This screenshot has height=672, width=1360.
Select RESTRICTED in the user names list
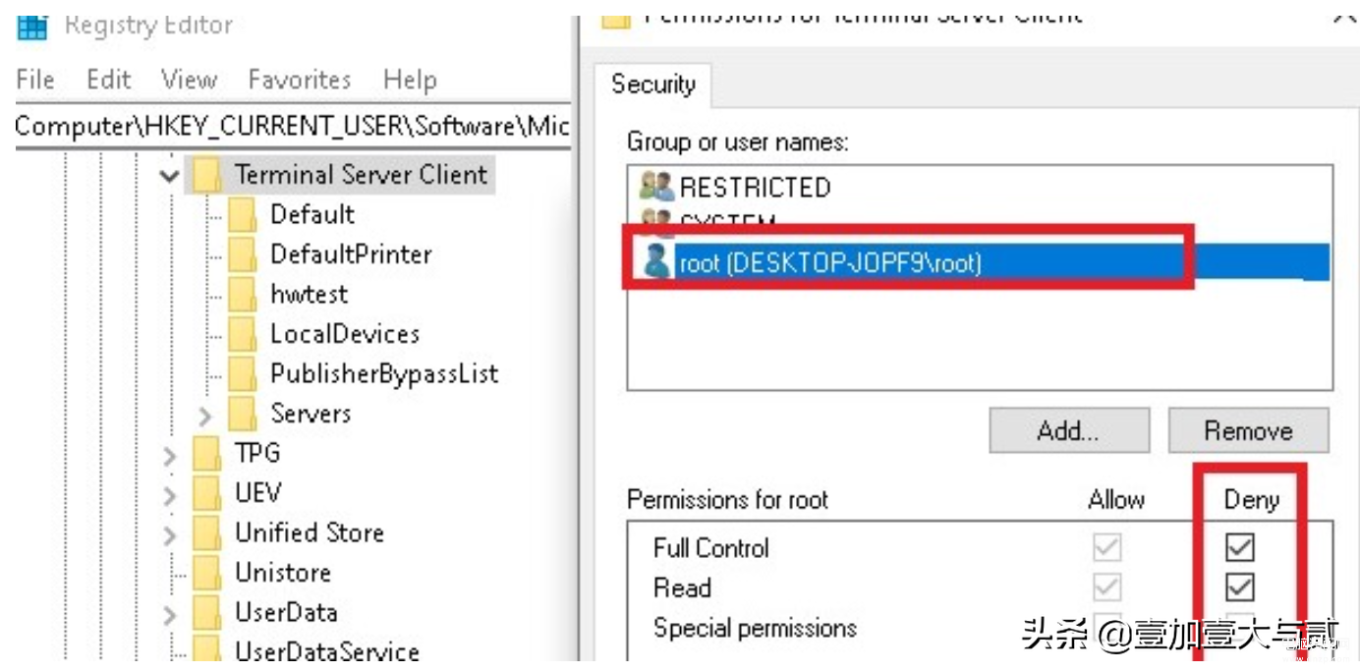point(755,187)
